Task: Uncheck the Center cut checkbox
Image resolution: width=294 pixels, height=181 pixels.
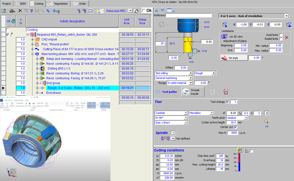Action: 235,127
